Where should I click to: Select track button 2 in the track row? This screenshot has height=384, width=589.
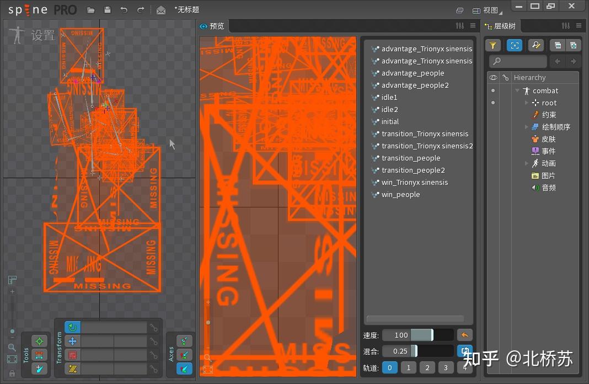pos(427,367)
